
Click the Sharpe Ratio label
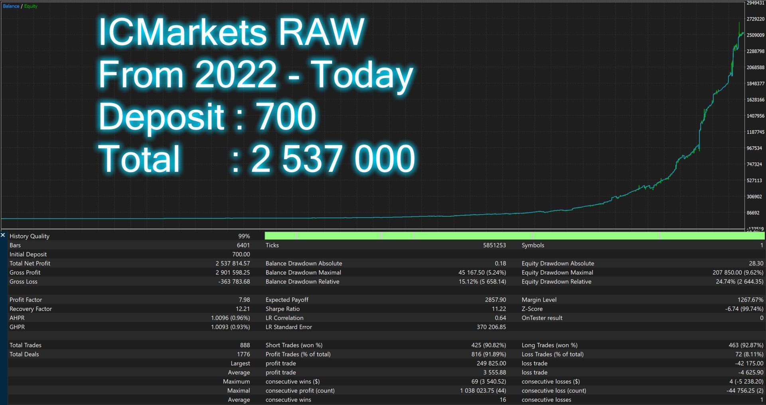click(282, 309)
